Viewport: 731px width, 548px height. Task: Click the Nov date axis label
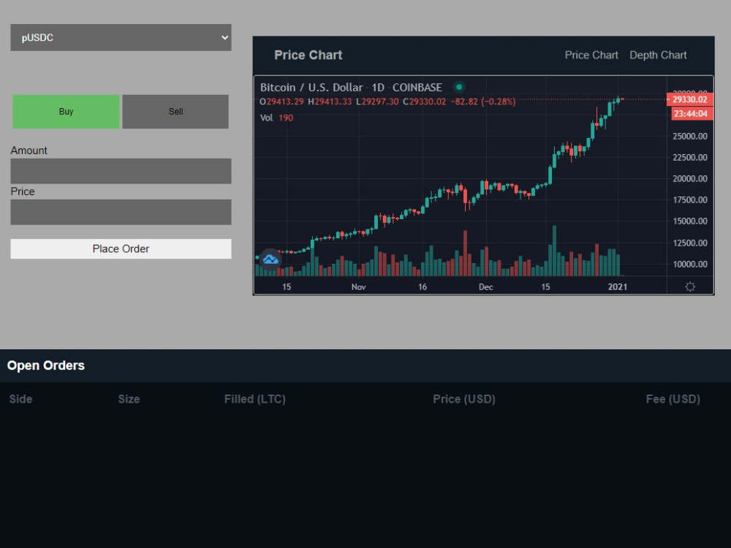pyautogui.click(x=358, y=287)
